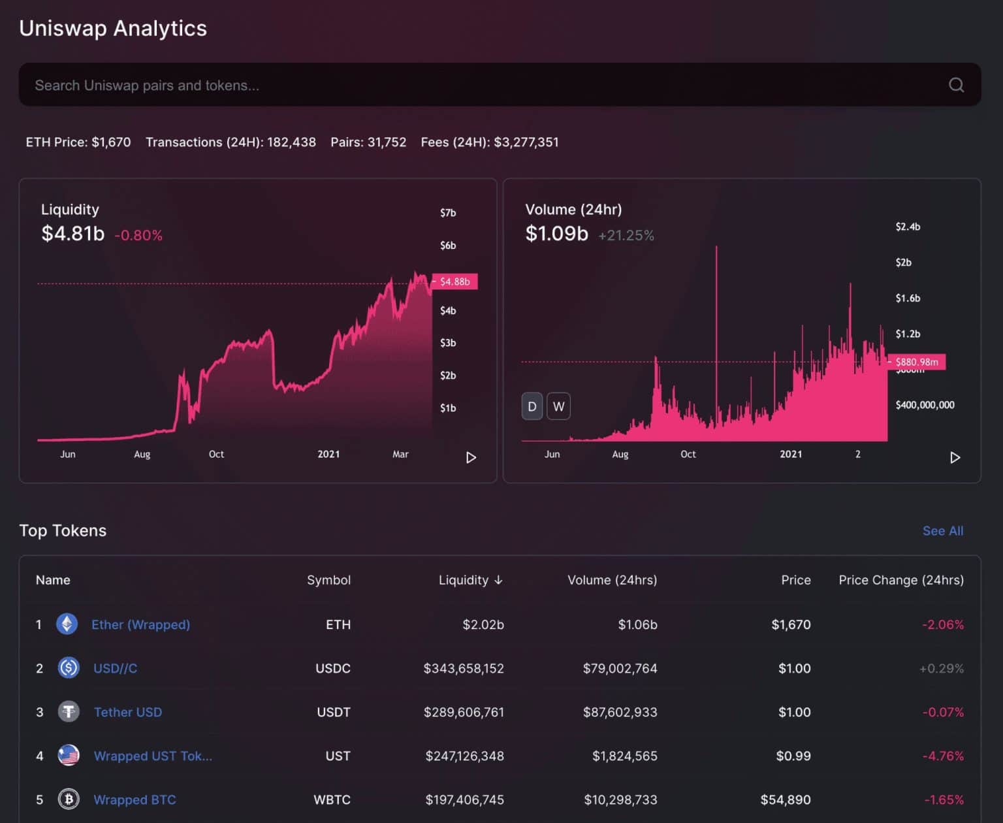Click the Wrapped BTC bitcoin icon
Screen dimensions: 1003x823
(69, 799)
